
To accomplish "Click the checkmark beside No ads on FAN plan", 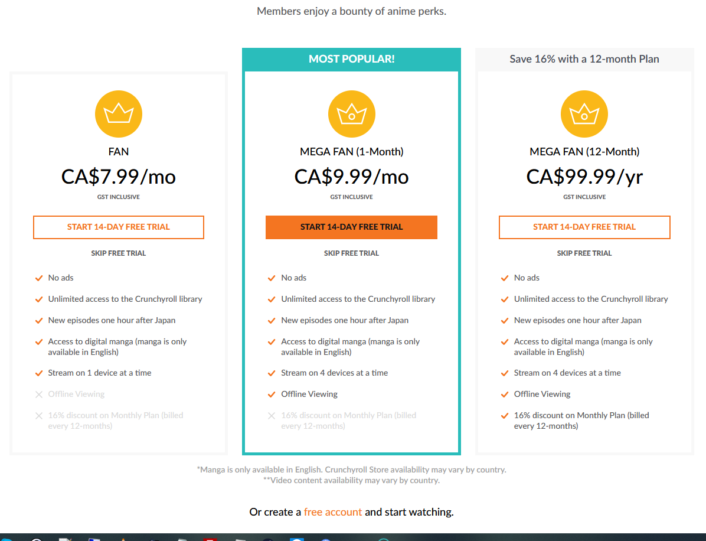I will (39, 278).
